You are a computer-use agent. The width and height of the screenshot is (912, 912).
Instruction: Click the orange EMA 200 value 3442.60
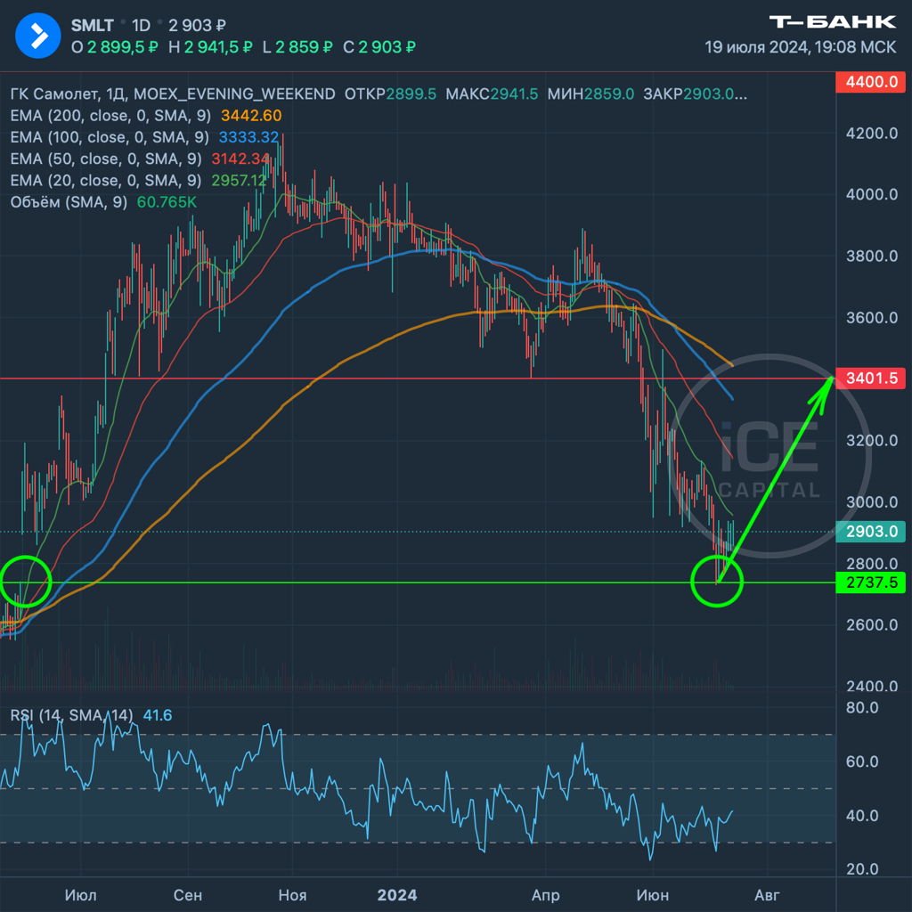pos(251,116)
